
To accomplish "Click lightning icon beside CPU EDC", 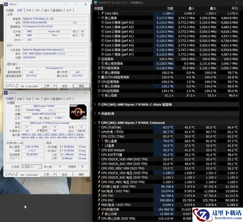I will point(99,200).
